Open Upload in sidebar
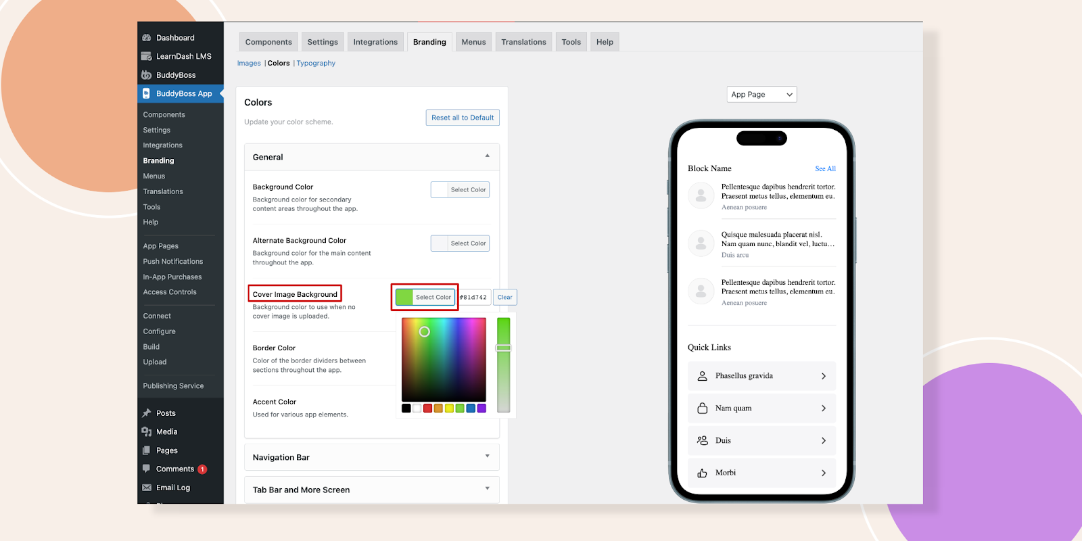 click(x=155, y=362)
